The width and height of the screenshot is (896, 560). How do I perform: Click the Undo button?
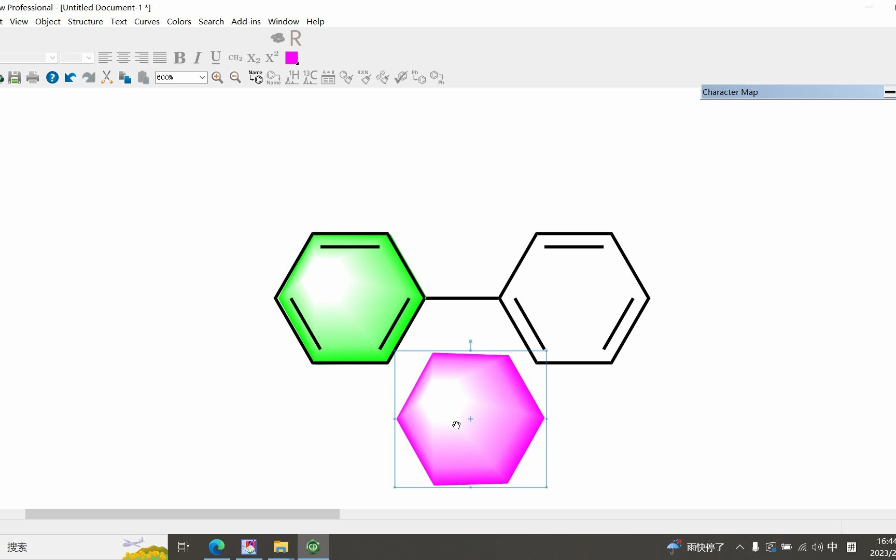click(70, 77)
